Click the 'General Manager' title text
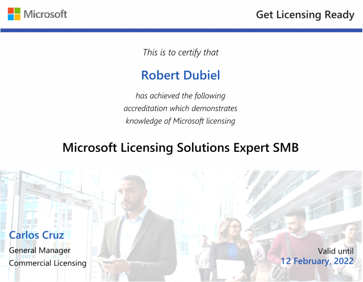The width and height of the screenshot is (363, 282). coord(40,250)
